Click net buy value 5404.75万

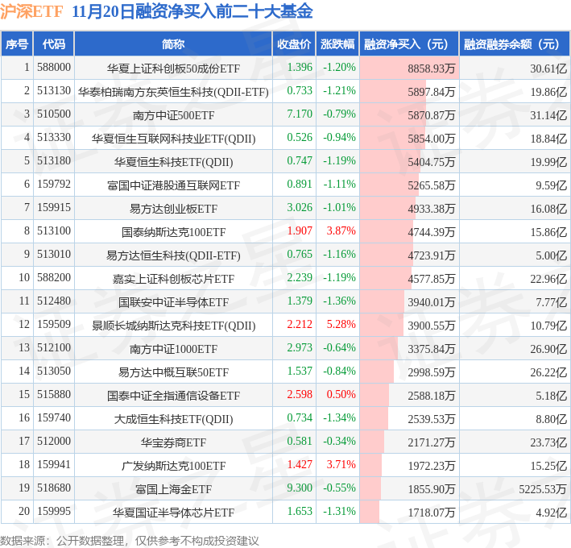(x=431, y=162)
